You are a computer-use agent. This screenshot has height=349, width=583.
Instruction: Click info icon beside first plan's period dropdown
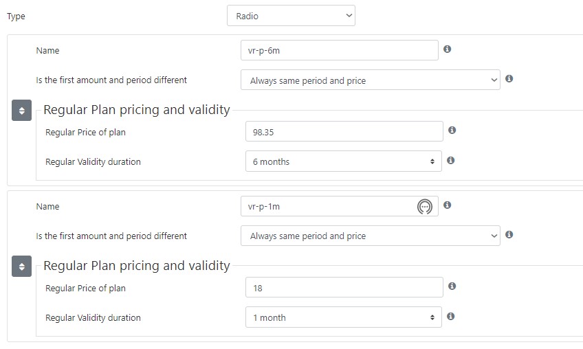(509, 78)
